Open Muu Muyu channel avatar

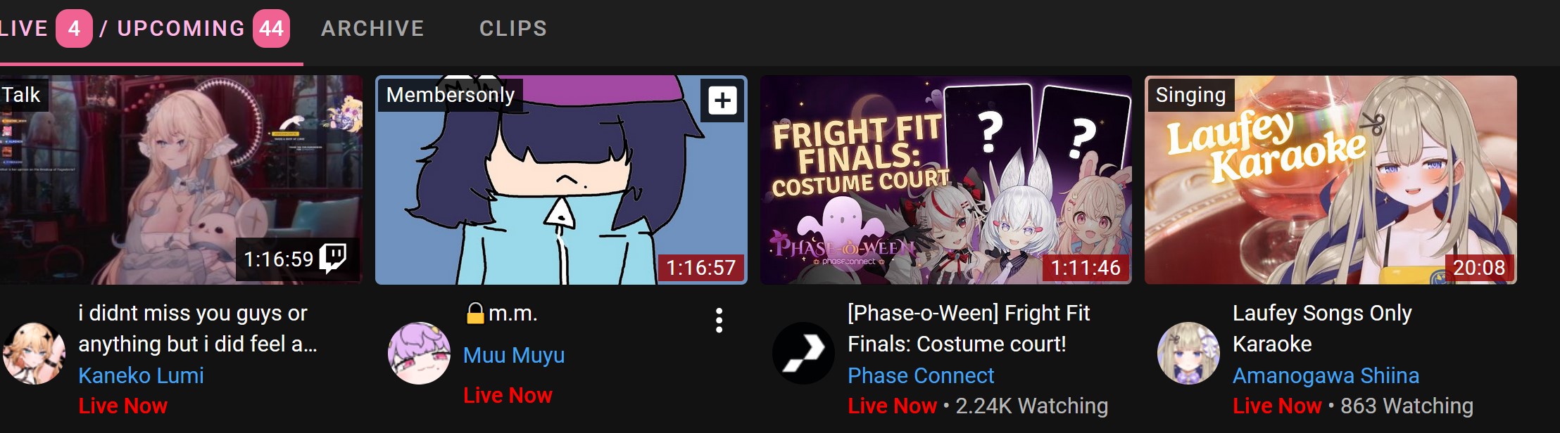pos(419,354)
